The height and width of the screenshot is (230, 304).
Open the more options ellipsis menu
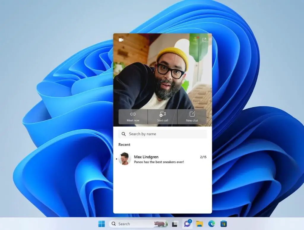[x=195, y=40]
